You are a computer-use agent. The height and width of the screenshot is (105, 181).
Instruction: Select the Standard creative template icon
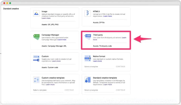[88, 80]
